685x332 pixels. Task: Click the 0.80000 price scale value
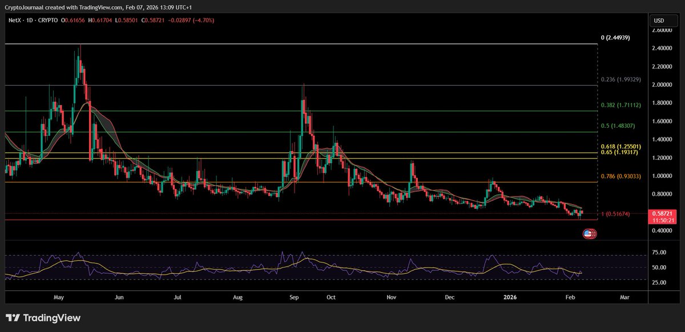point(662,195)
